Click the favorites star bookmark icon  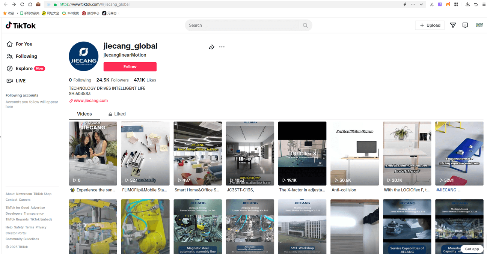pyautogui.click(x=5, y=13)
